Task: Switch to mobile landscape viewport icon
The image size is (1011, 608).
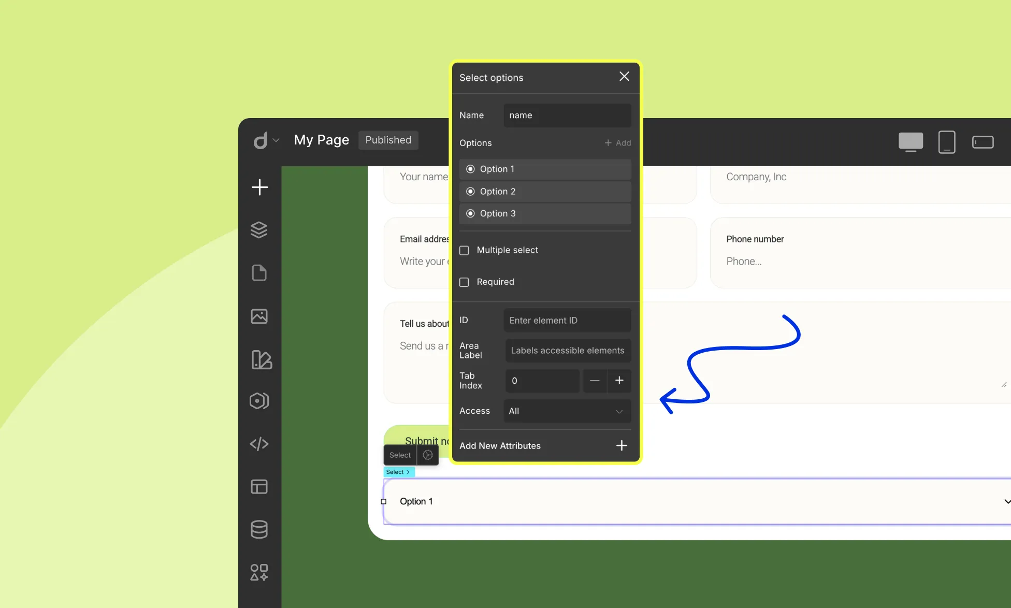Action: pos(983,142)
